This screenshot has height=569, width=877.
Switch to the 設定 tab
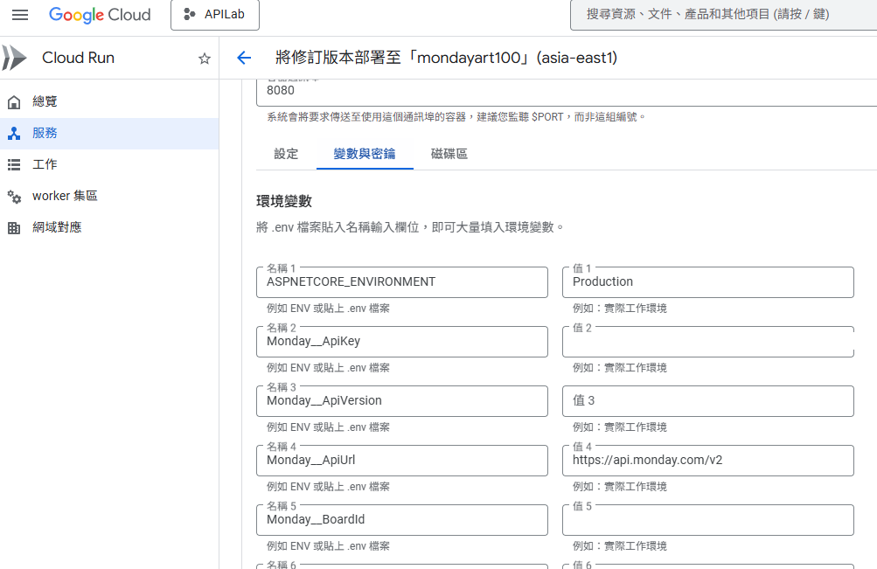pyautogui.click(x=286, y=154)
